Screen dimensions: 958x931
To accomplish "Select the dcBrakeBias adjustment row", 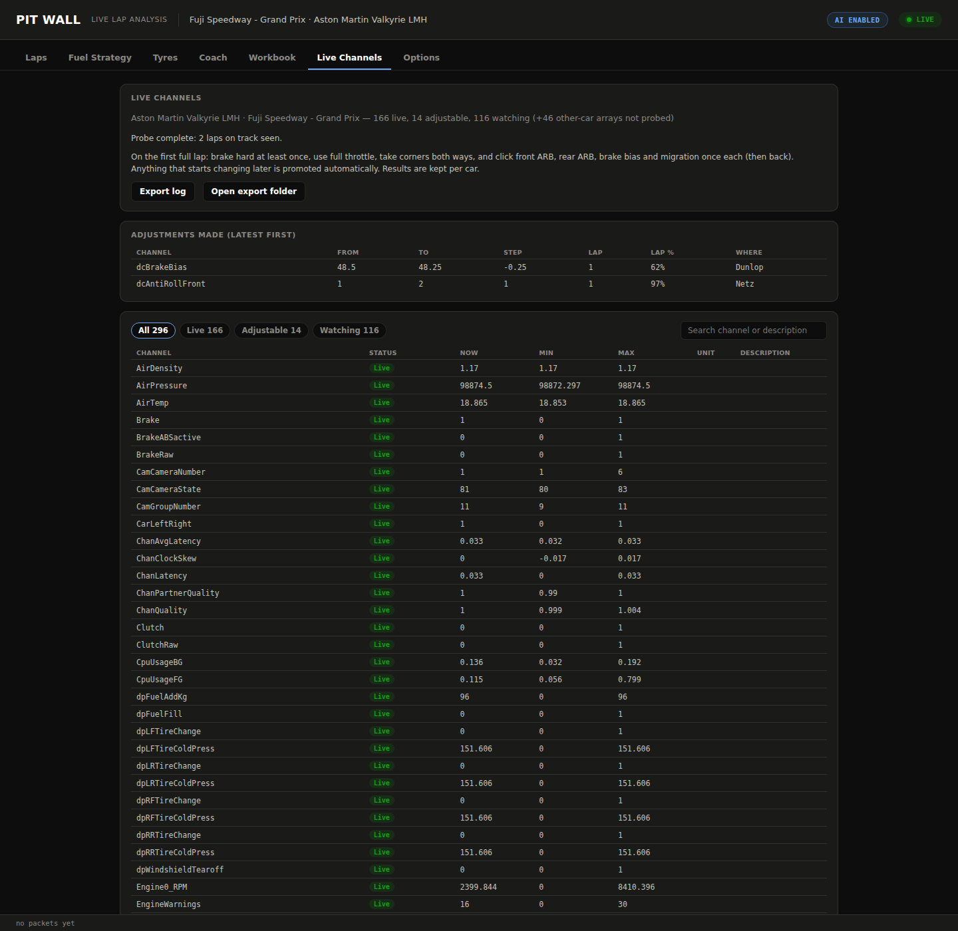I will click(479, 267).
